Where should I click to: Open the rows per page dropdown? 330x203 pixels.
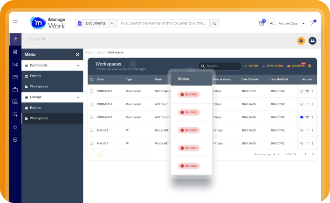click(x=276, y=154)
